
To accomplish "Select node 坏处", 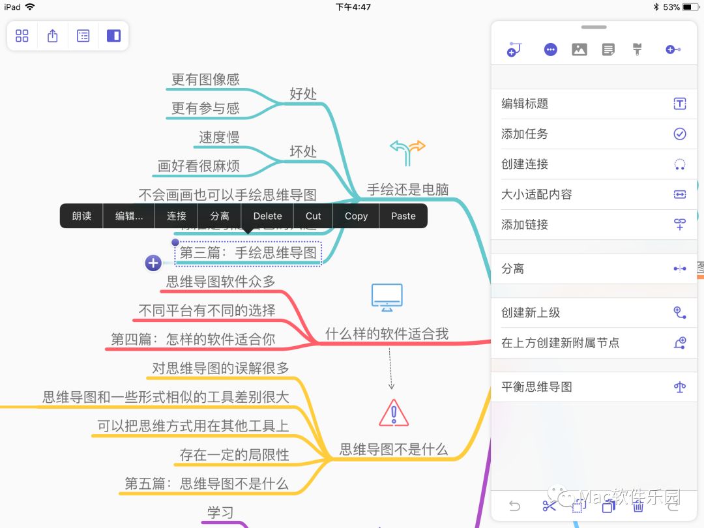I will [x=303, y=152].
